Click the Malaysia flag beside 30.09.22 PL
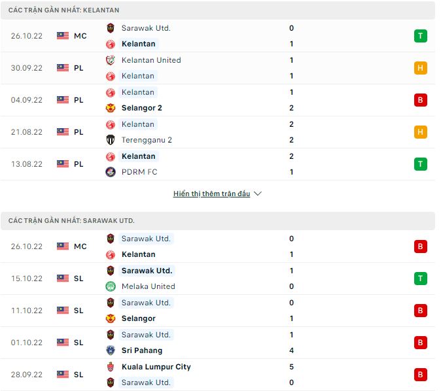 point(63,68)
